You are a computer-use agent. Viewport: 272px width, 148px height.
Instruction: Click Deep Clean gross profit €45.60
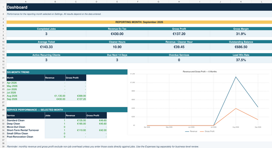(96, 124)
